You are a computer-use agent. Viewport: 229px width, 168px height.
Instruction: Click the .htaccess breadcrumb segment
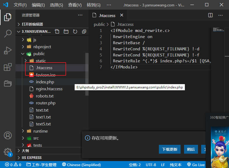pyautogui.click(x=122, y=24)
